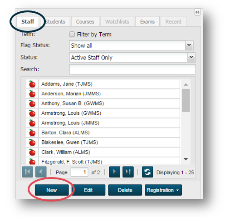Click apple icon beside Anderson, Marian
Image resolution: width=225 pixels, height=217 pixels.
pos(32,94)
